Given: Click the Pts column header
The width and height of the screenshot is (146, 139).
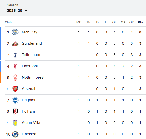Looking at the screenshot, I should (140, 22).
